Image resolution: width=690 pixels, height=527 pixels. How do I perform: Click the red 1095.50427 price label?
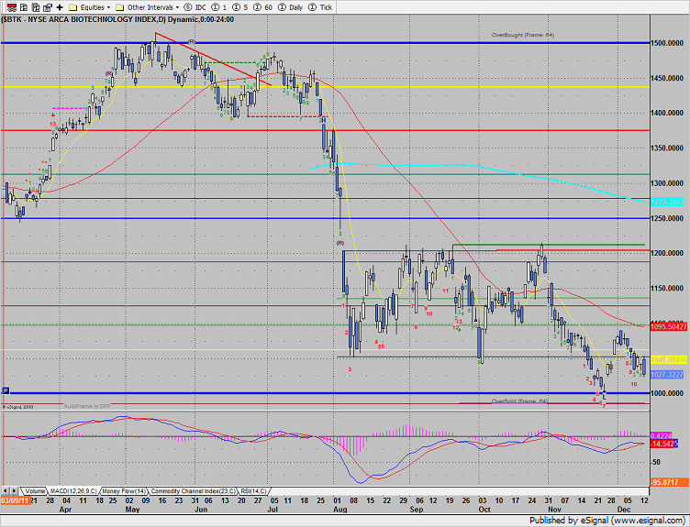tap(668, 326)
